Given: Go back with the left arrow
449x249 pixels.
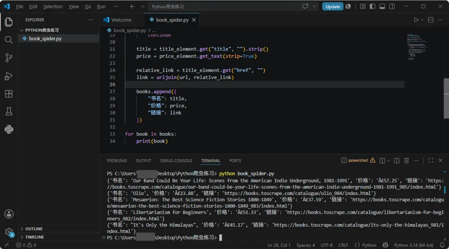Looking at the screenshot, I should 132,6.
